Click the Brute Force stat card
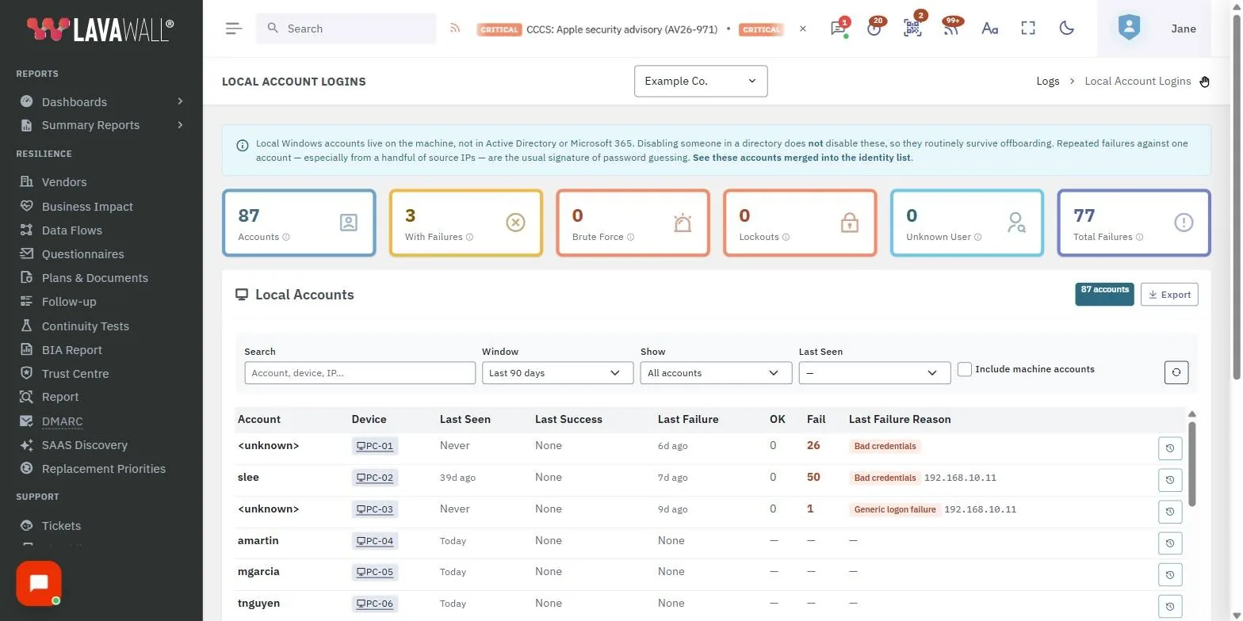This screenshot has width=1243, height=621. click(x=633, y=223)
